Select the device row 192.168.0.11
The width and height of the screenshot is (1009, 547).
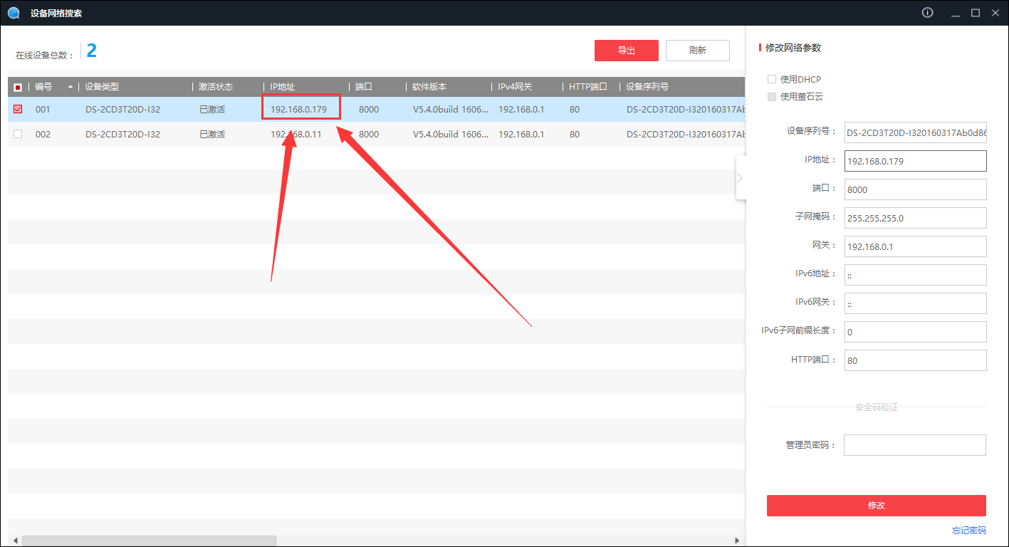coord(376,134)
